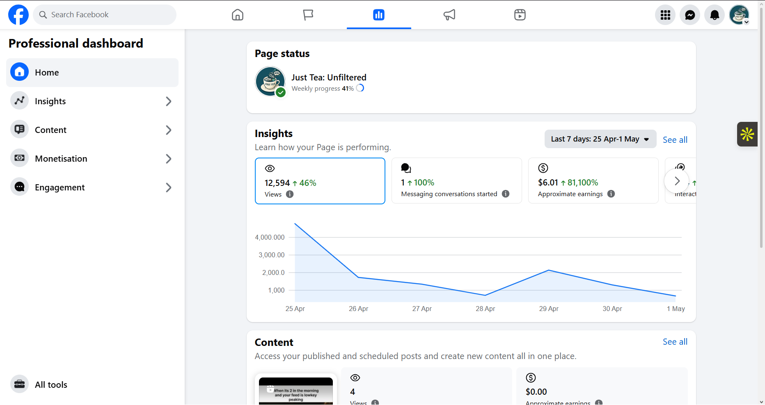
Task: Show info about Messaging conversations started
Action: click(x=506, y=194)
